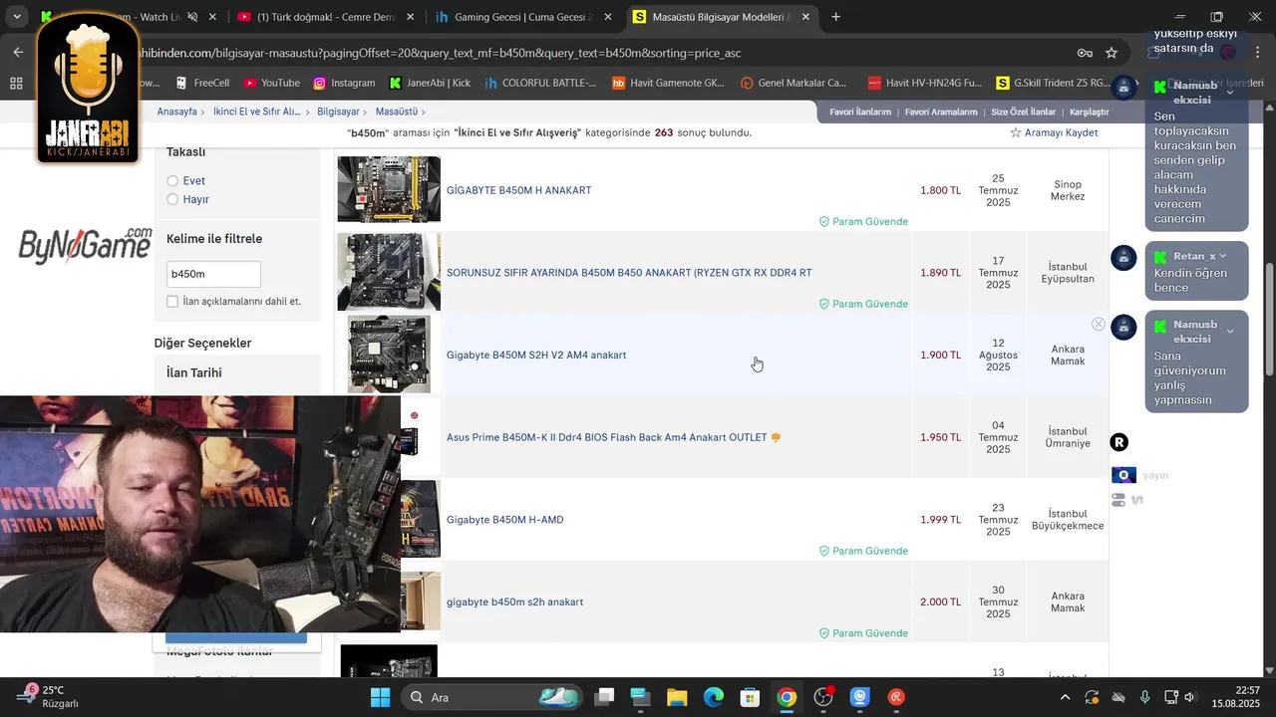This screenshot has width=1276, height=717.
Task: Open thumbnail of Gigabyte B450M S2H V2
Action: click(389, 355)
